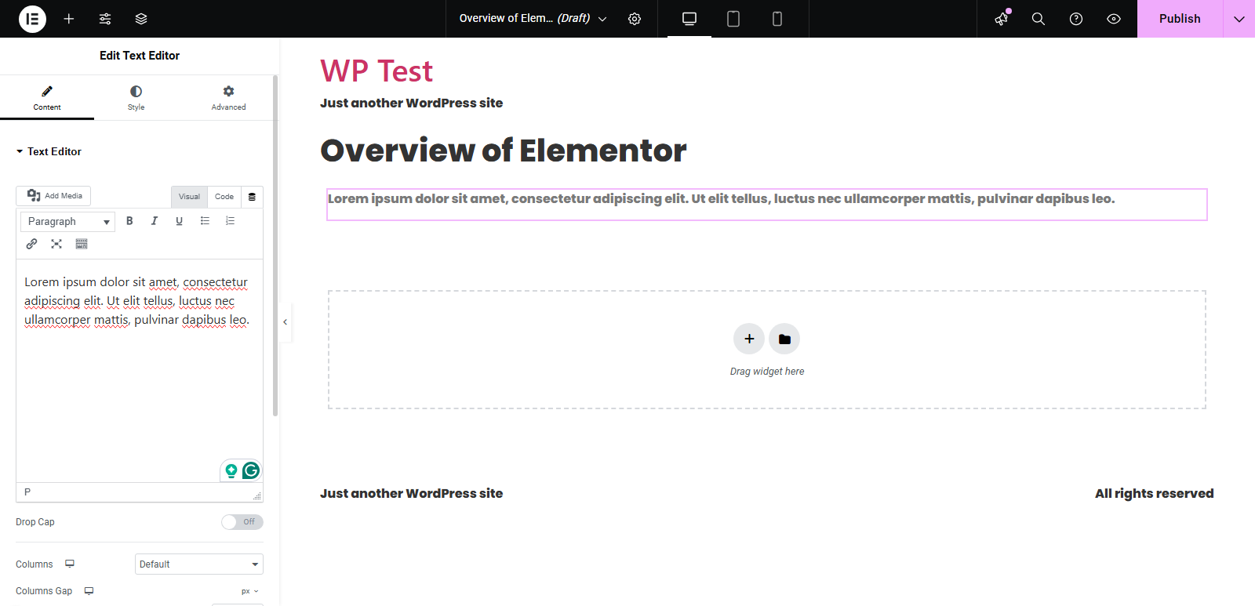Viewport: 1255px width, 606px height.
Task: Click the header tagline under WP Test
Action: pos(411,103)
